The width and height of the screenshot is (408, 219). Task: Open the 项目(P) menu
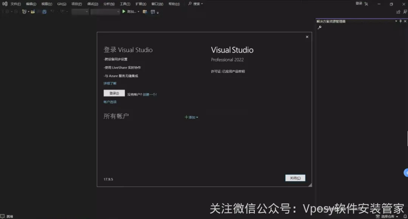coord(77,4)
